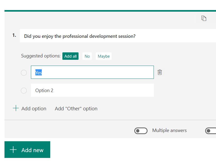This screenshot has width=216, height=164.
Task: Add the suggested option 'No'
Action: click(87, 56)
